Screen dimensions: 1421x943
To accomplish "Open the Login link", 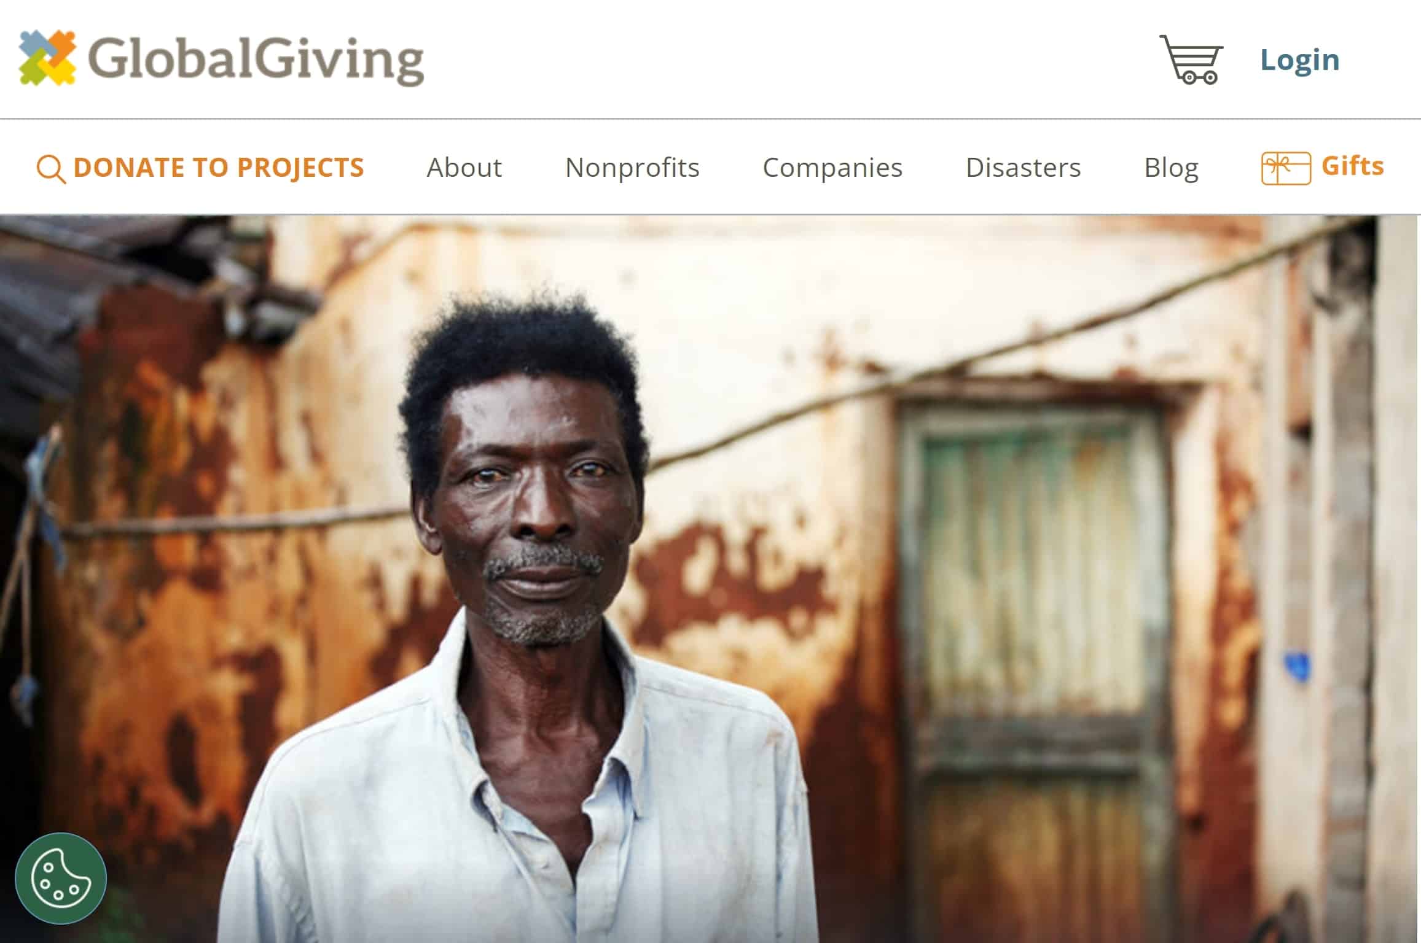I will [x=1300, y=60].
